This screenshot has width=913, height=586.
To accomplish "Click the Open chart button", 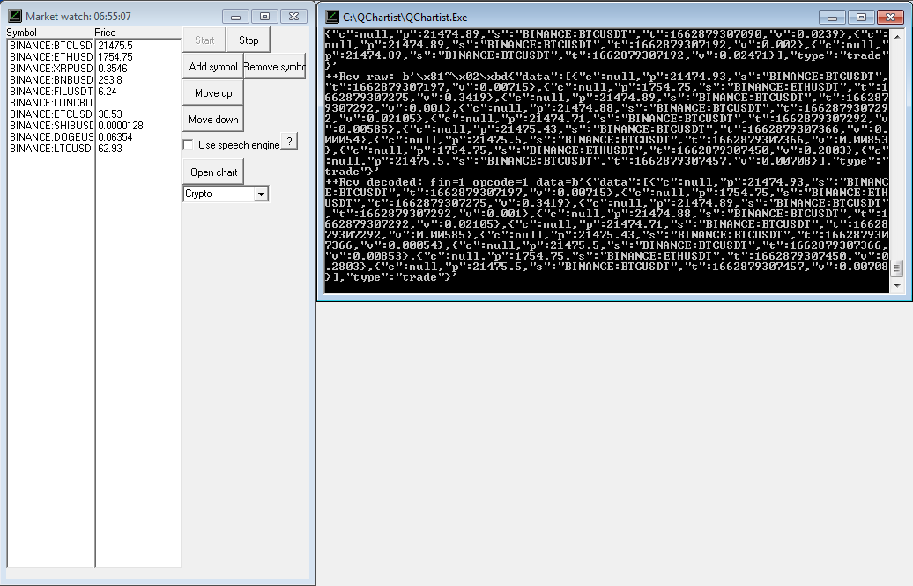I will point(213,172).
